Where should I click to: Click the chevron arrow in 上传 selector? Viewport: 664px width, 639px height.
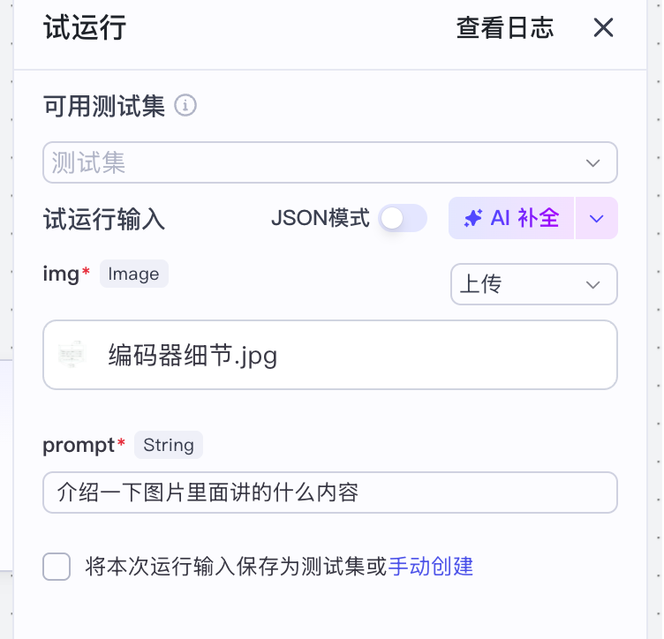point(592,284)
